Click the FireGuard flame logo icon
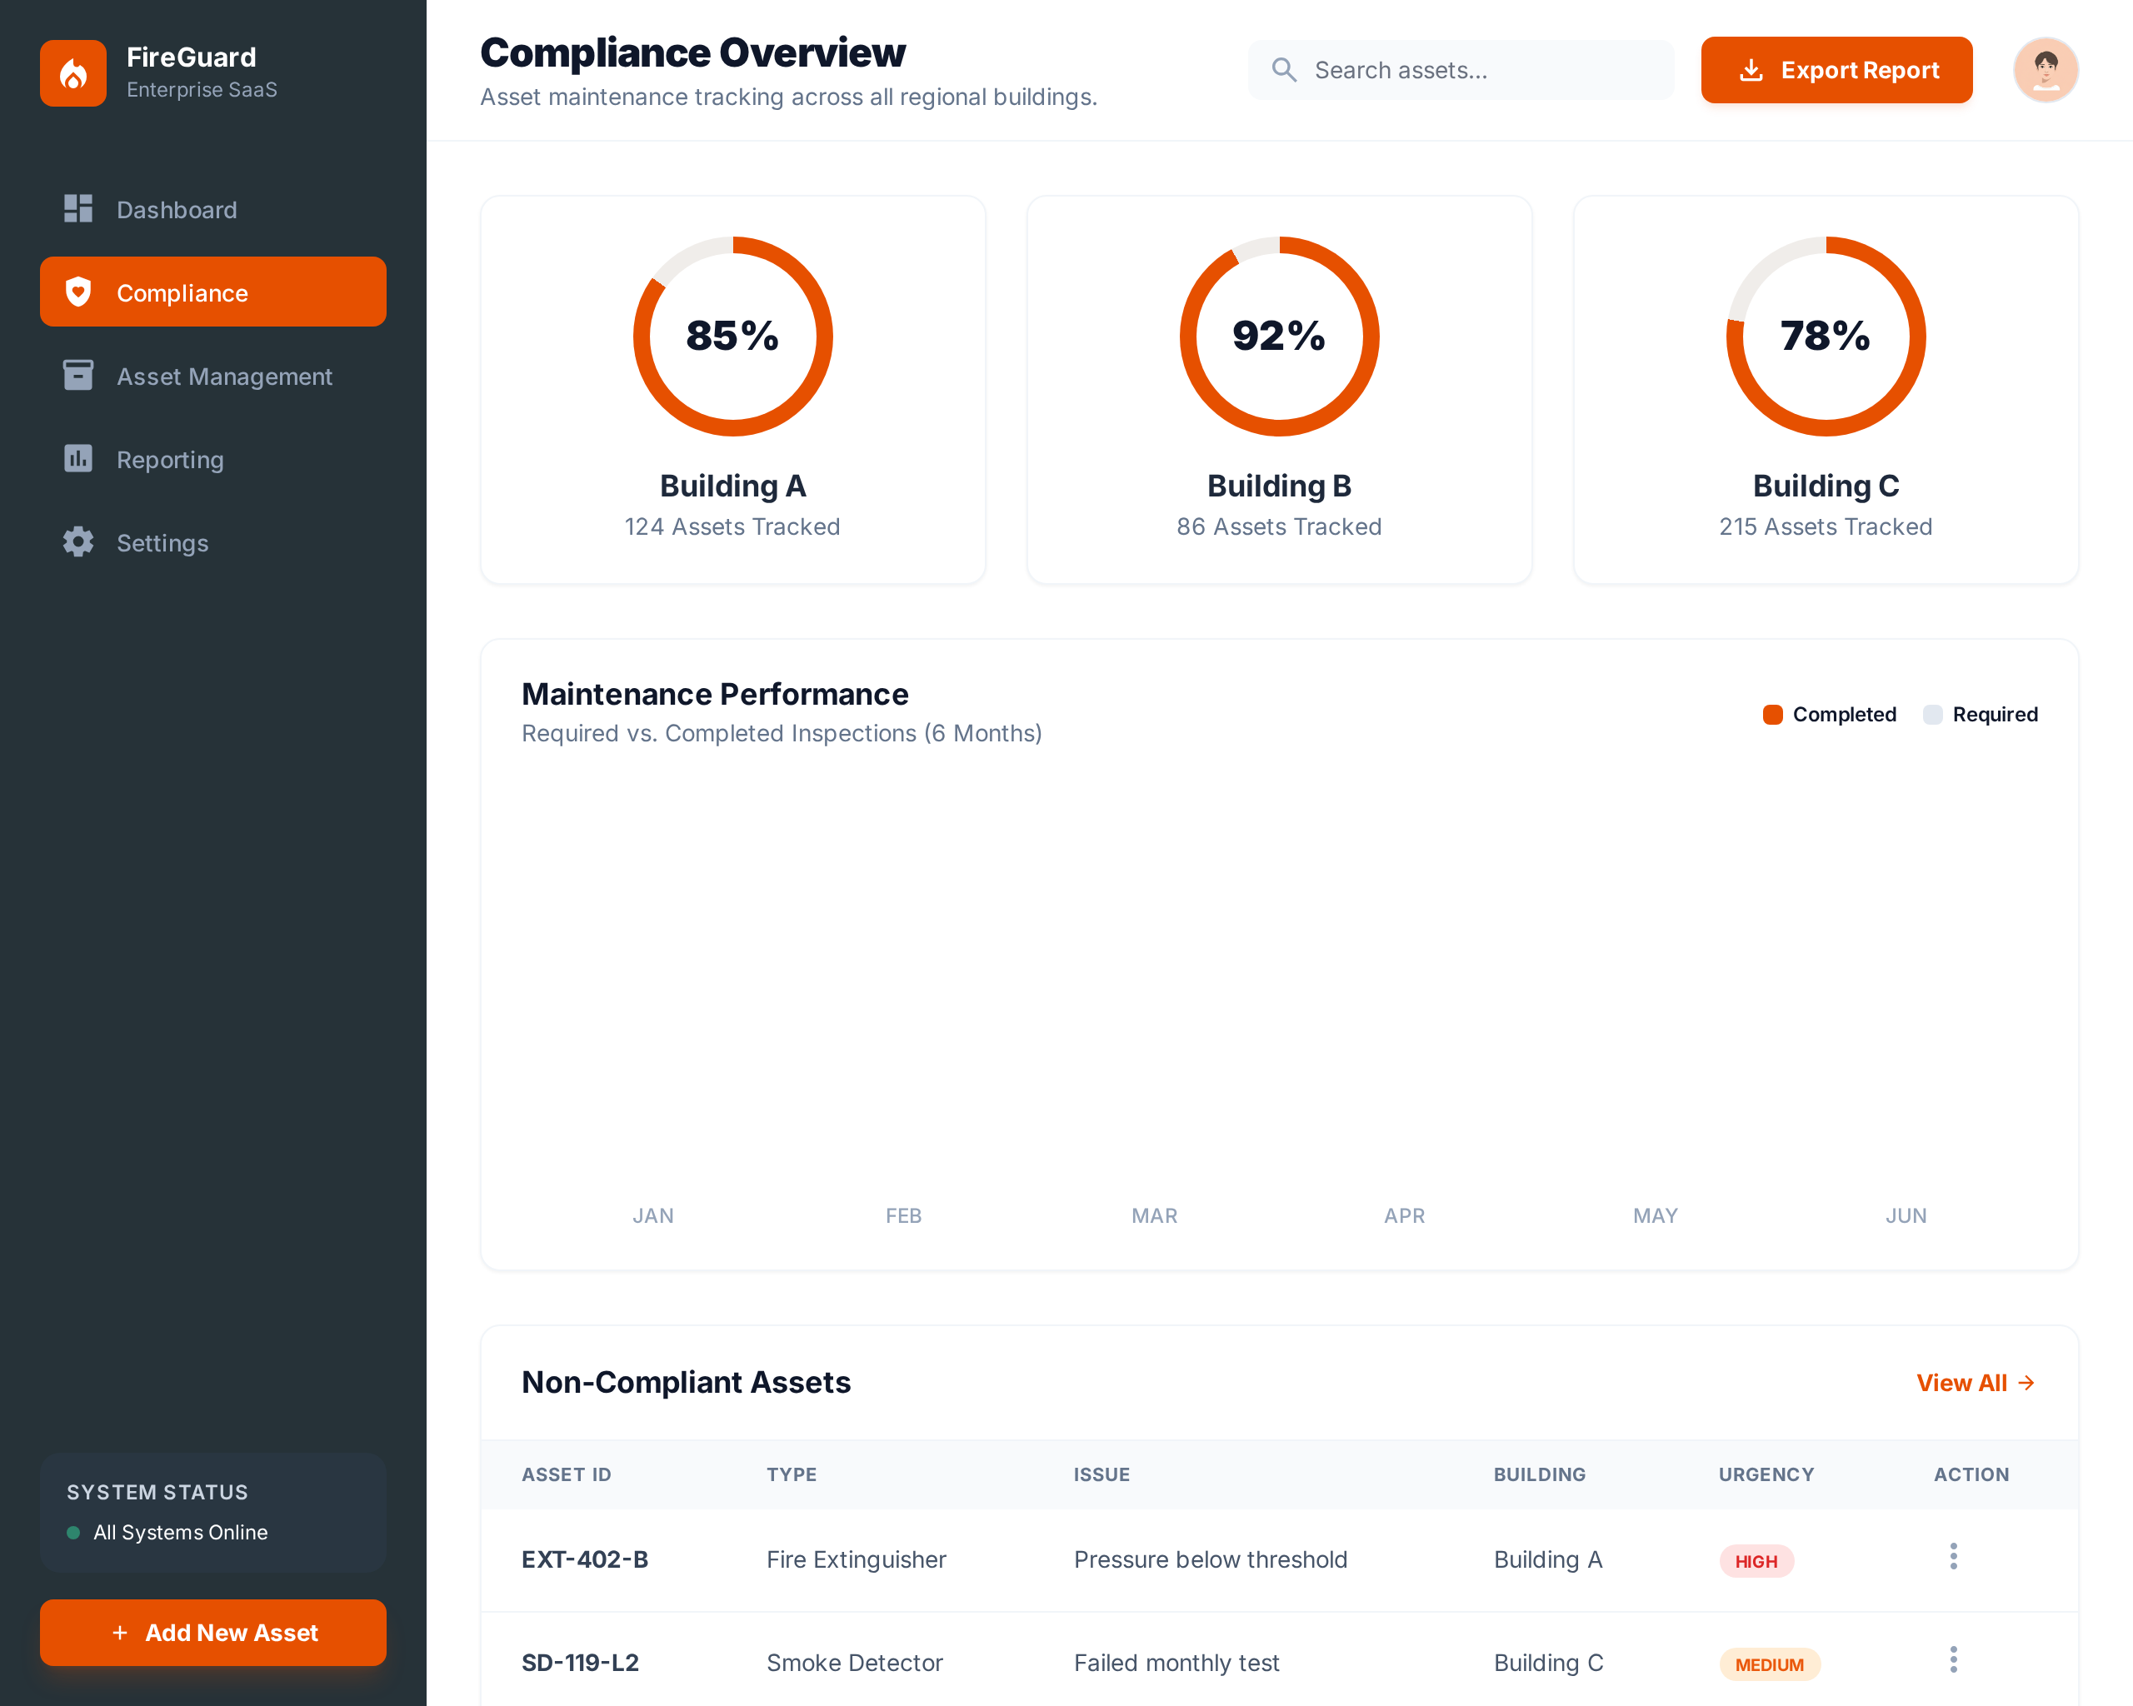Screen dimensions: 2133x1706 click(73, 73)
